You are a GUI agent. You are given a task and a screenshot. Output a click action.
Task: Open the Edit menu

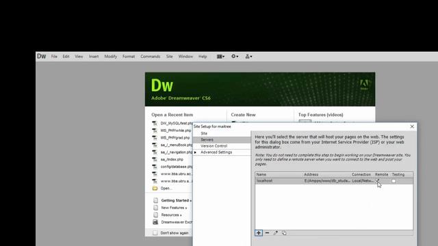point(66,56)
